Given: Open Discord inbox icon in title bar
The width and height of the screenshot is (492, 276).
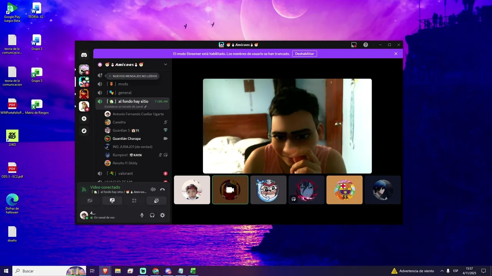Looking at the screenshot, I should (x=354, y=45).
